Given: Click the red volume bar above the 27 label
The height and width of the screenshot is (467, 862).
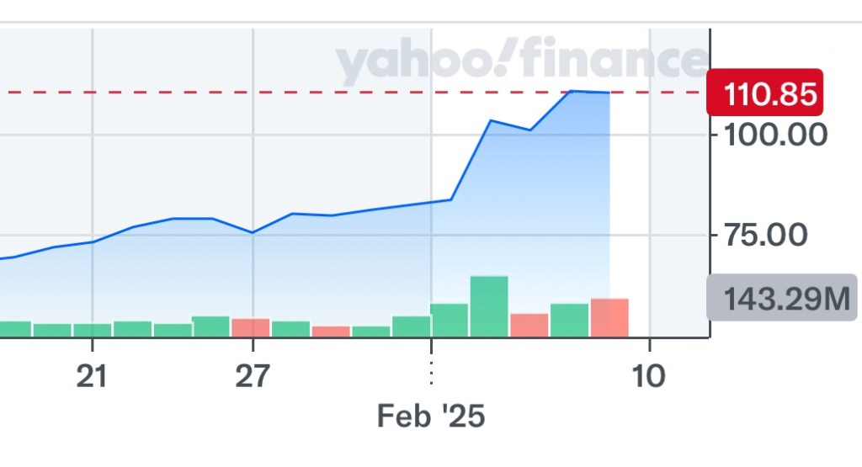Looking at the screenshot, I should [251, 327].
